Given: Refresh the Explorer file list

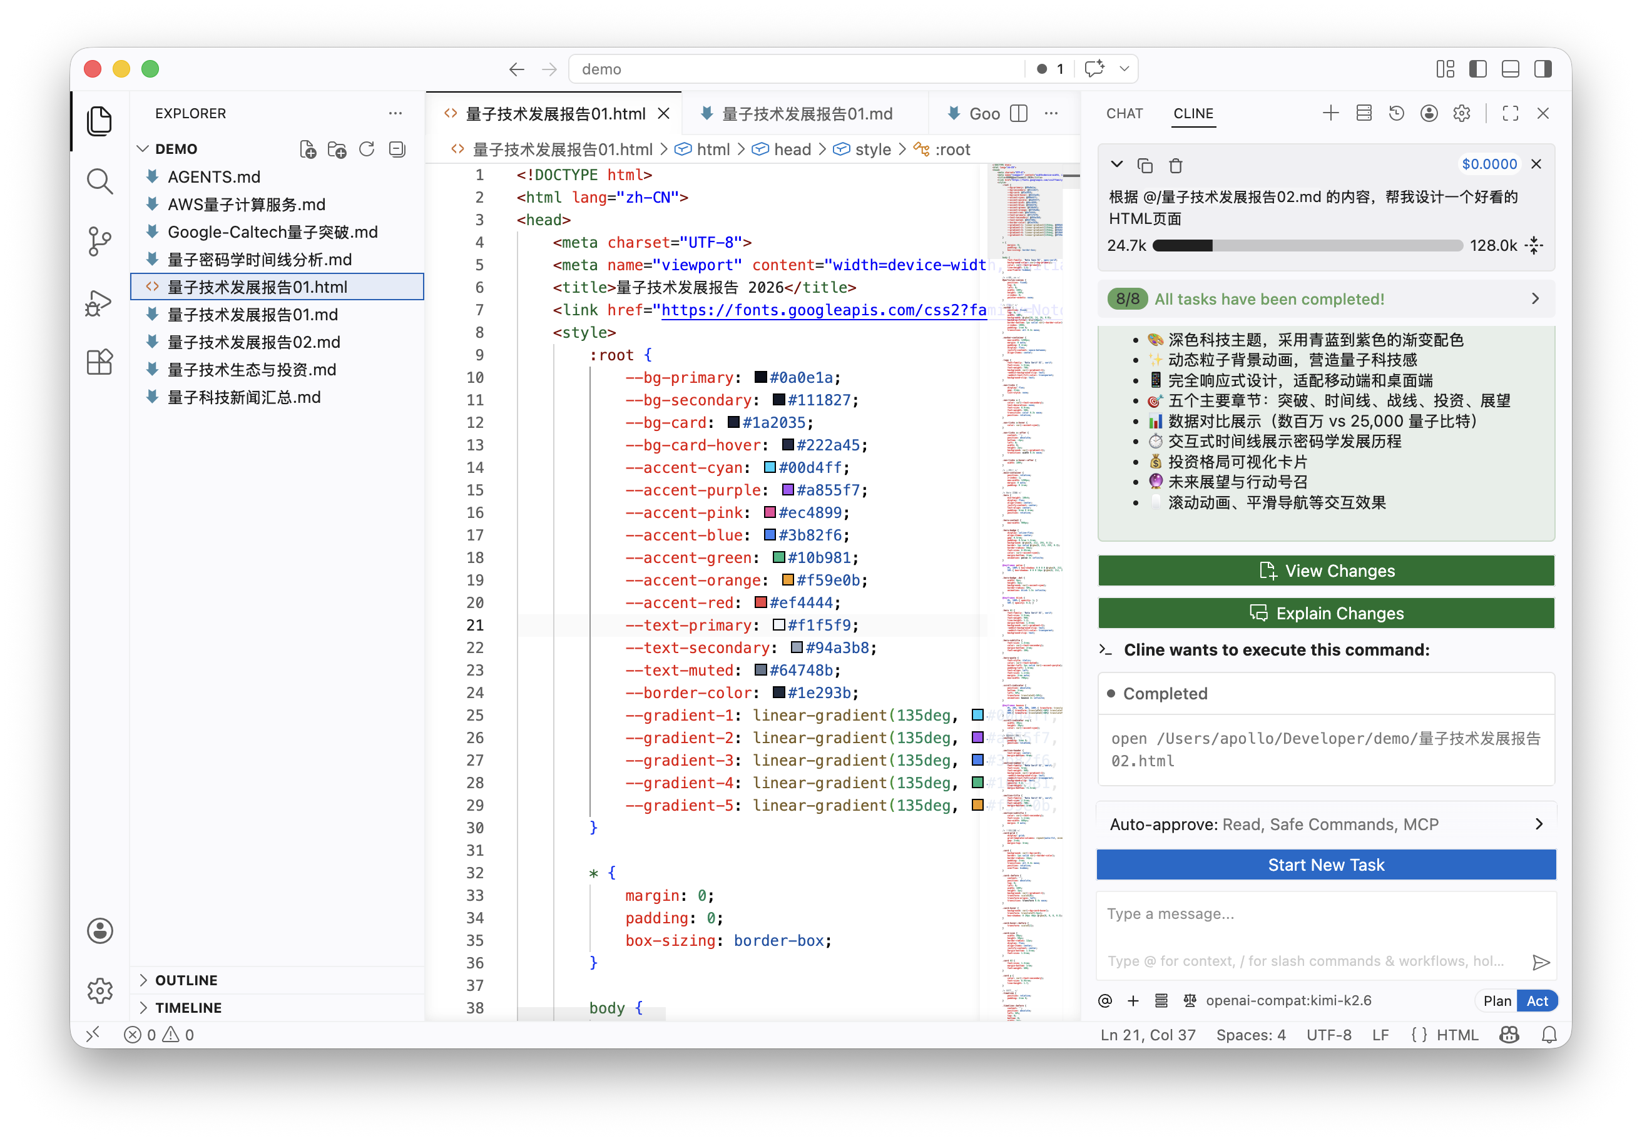Looking at the screenshot, I should coord(367,150).
